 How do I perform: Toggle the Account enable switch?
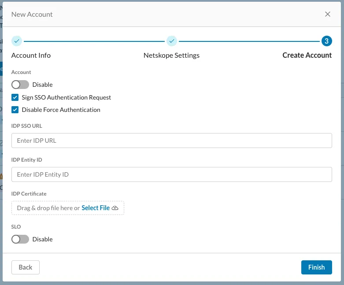(x=20, y=85)
